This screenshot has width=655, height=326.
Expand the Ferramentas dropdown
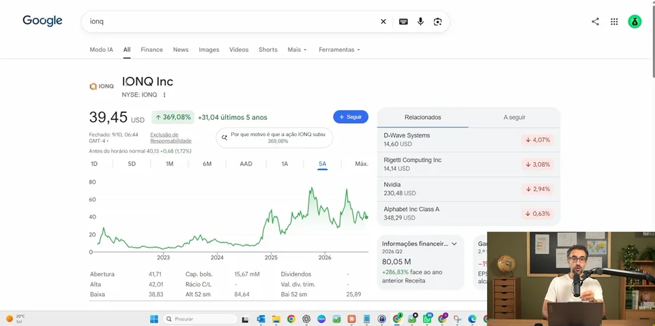click(339, 50)
